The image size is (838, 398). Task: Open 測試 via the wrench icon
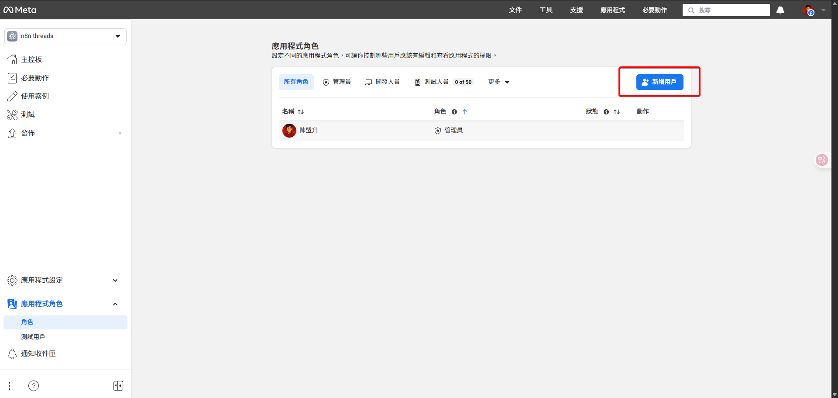(12, 114)
